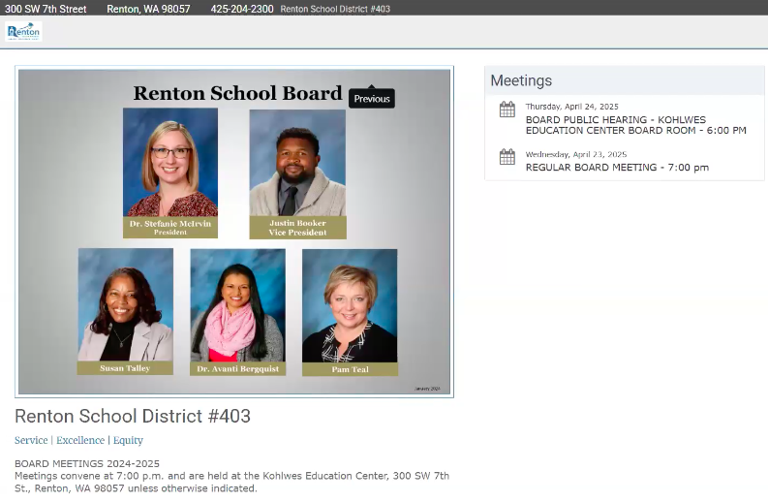This screenshot has height=502, width=768.
Task: Click Dr. Avanti Bergquist portrait
Action: pos(238,305)
